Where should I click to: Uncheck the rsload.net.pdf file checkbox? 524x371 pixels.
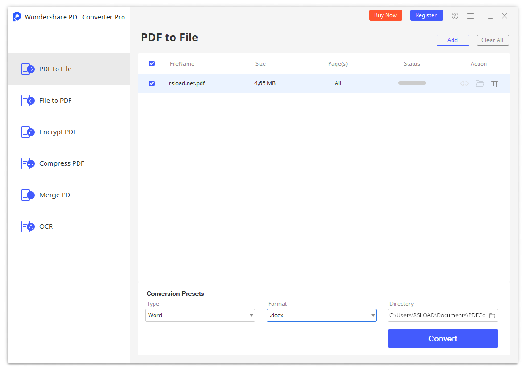click(x=152, y=83)
